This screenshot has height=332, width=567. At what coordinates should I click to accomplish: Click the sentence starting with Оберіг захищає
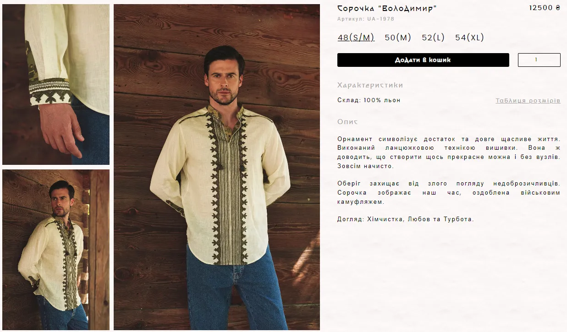click(449, 184)
